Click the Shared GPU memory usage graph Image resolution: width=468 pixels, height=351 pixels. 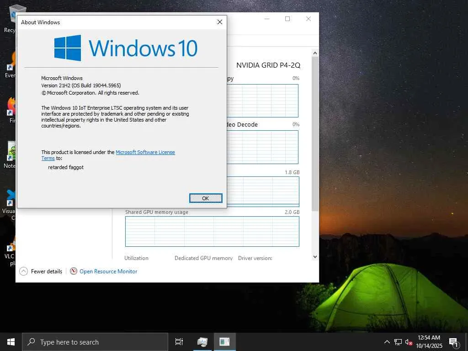pos(212,232)
